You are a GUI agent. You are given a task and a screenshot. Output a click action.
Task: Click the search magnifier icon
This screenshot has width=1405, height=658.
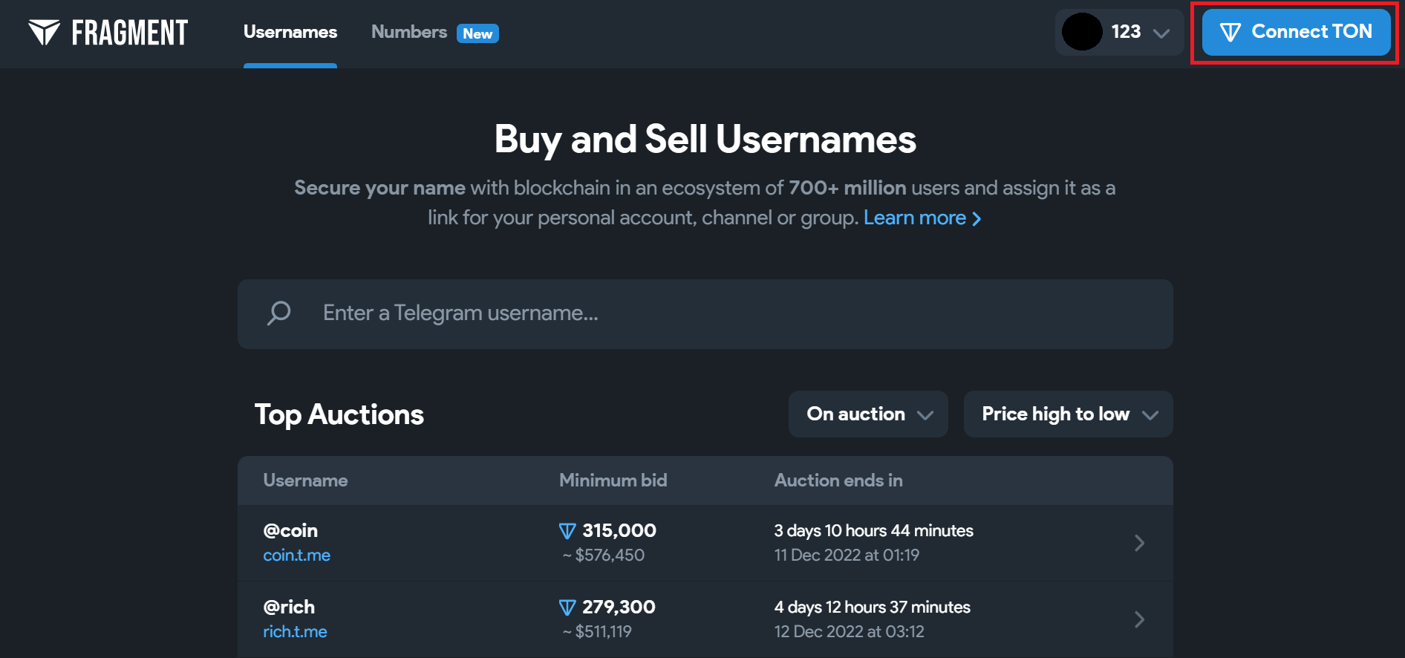click(x=279, y=313)
